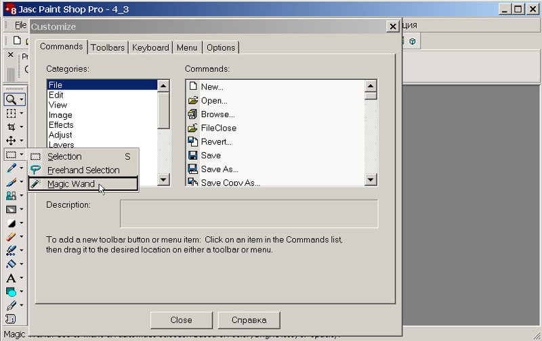Select the Flood Fill bucket tool

(11, 265)
